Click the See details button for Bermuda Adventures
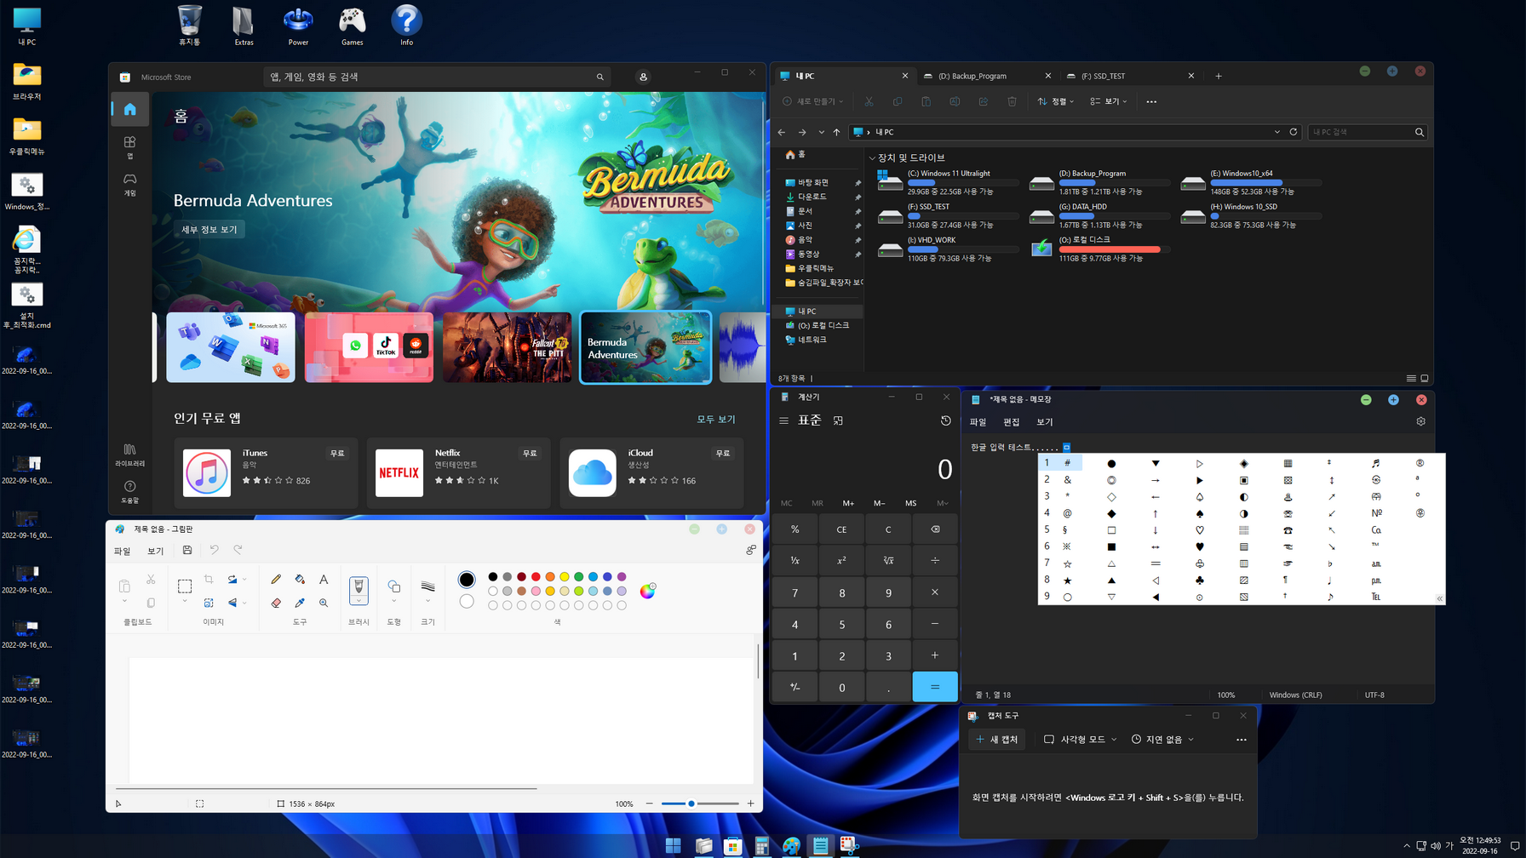This screenshot has width=1526, height=858. [209, 229]
